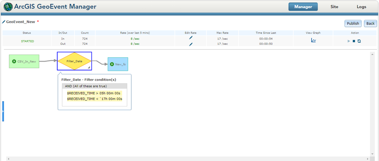The image size is (379, 161).
Task: Edit the In rate pencil icon
Action: tap(191, 38)
